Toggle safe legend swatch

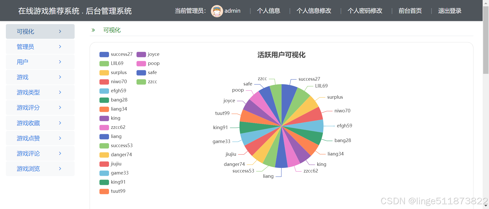click(141, 73)
